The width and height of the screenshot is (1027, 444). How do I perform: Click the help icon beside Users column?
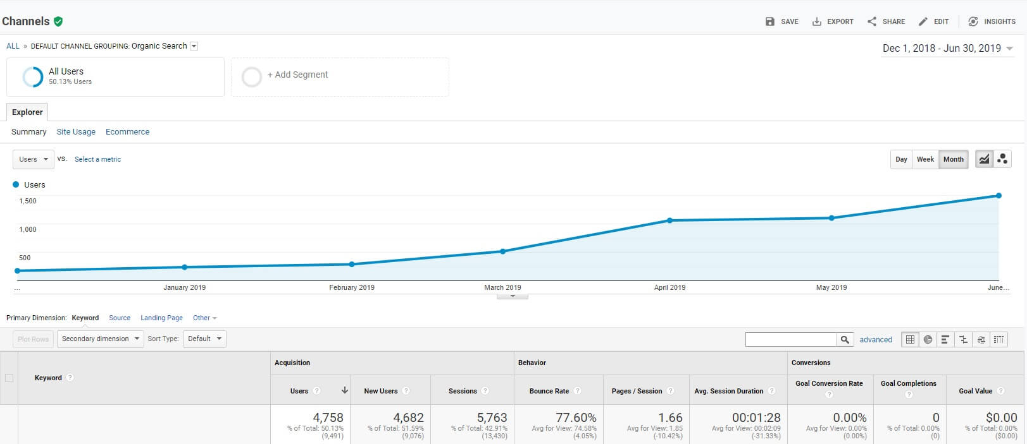click(317, 391)
